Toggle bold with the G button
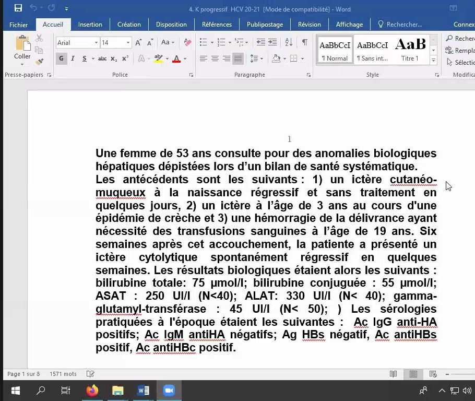 coord(62,58)
